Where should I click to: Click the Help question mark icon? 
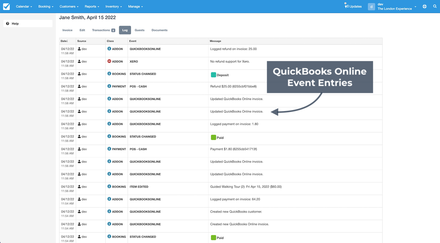pos(8,24)
